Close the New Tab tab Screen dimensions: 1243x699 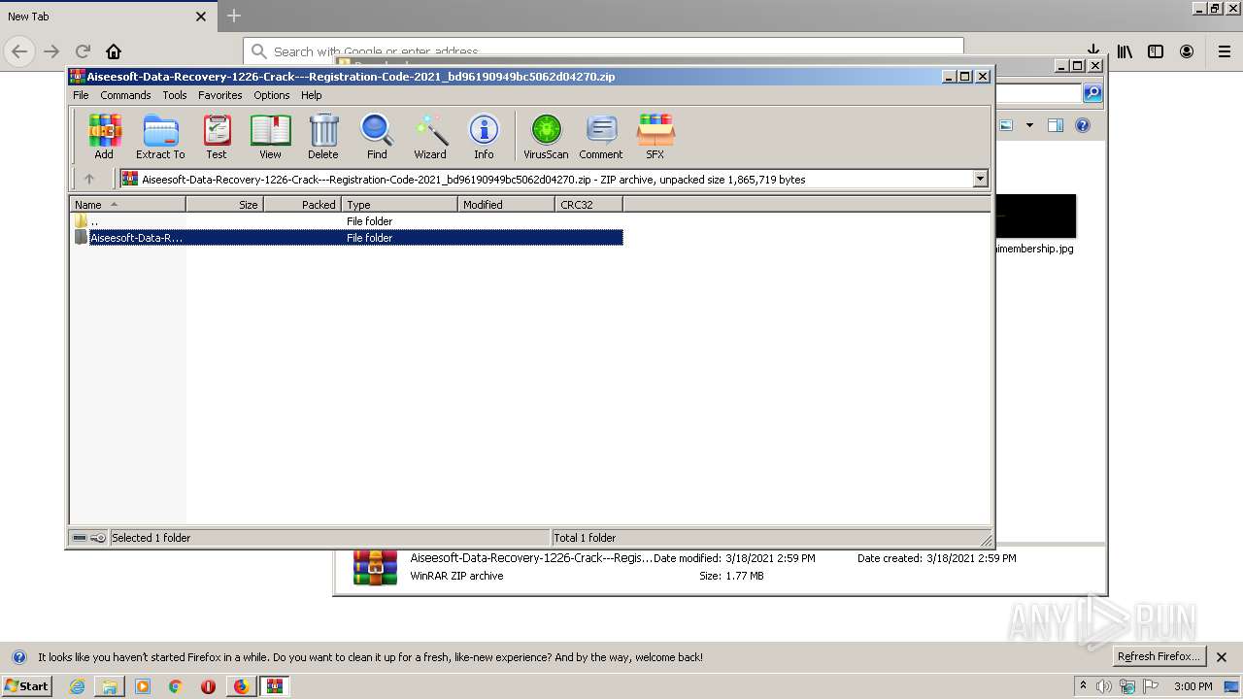point(201,17)
